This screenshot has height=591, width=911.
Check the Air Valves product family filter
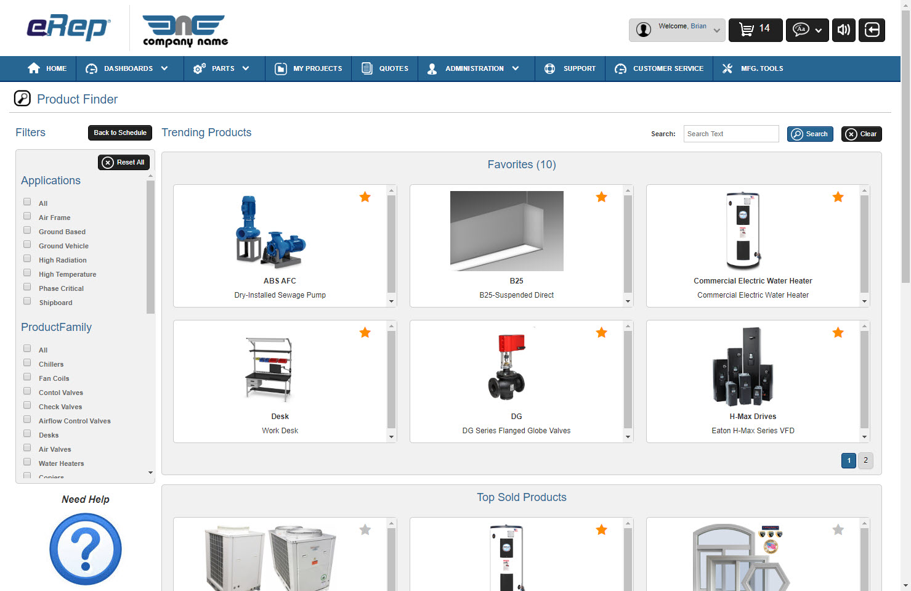tap(27, 448)
